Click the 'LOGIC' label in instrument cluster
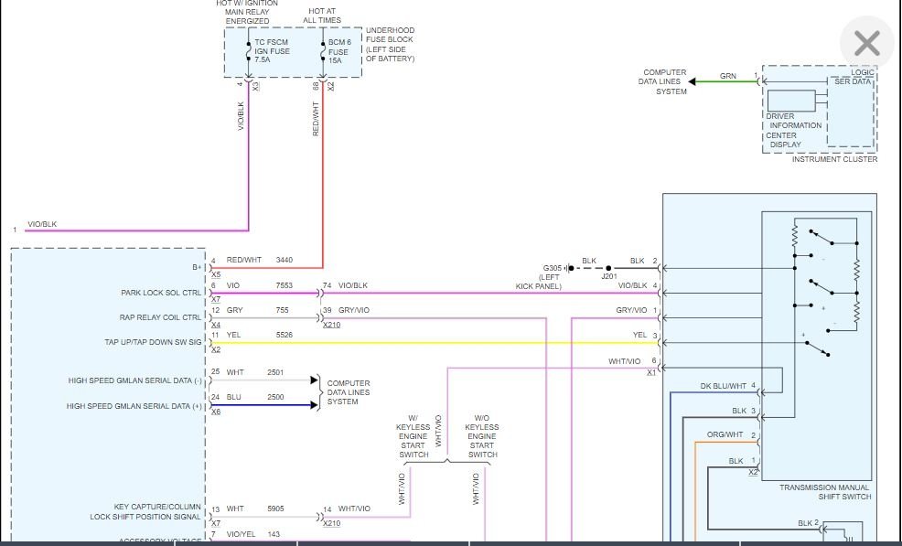Viewport: 902px width, 546px height. pos(863,72)
